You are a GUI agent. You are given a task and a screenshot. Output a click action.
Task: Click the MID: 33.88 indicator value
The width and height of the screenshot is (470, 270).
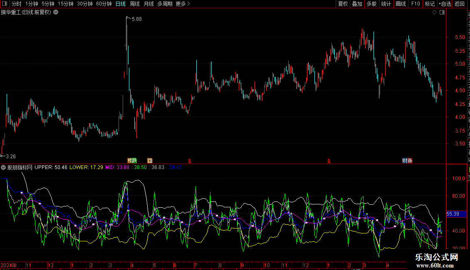click(117, 168)
